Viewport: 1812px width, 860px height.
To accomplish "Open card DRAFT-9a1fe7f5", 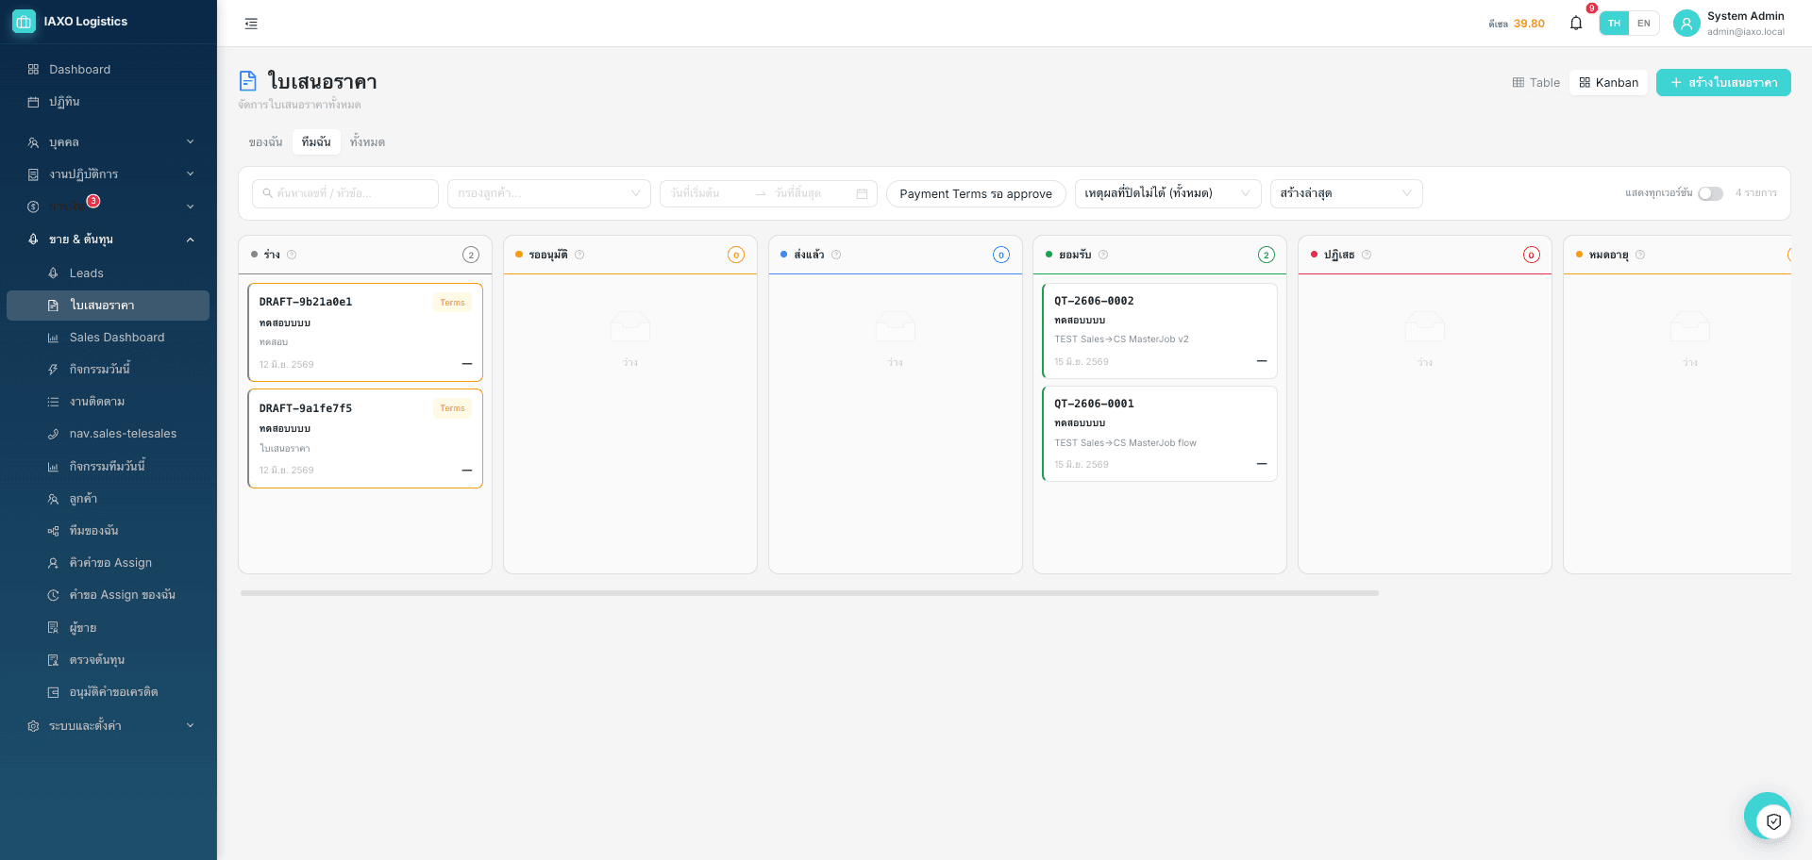I will 365,438.
